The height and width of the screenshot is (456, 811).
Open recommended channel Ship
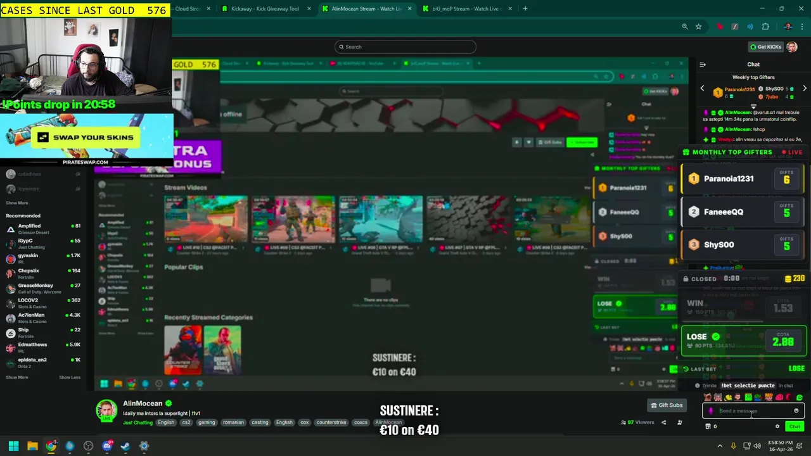tap(44, 332)
